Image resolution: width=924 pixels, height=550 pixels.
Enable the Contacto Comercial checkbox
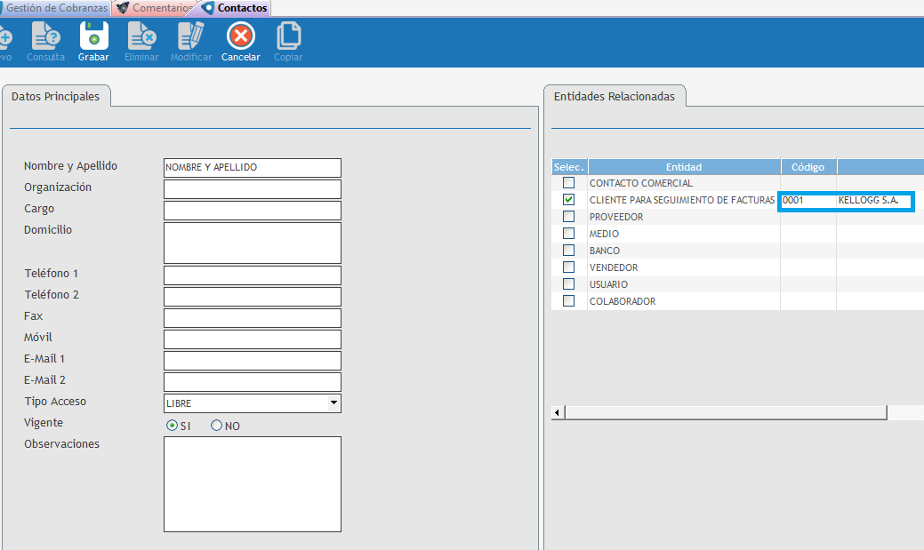[569, 183]
